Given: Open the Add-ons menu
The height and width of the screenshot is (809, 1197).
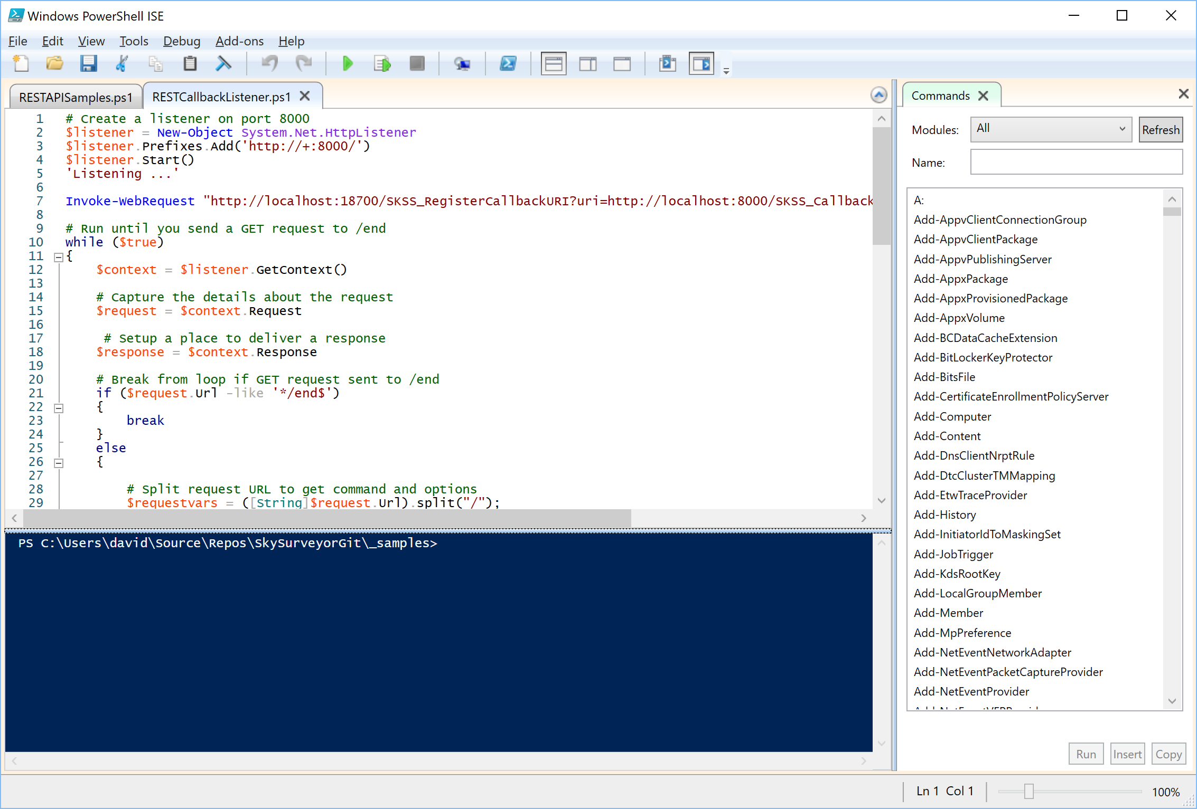Looking at the screenshot, I should point(239,41).
